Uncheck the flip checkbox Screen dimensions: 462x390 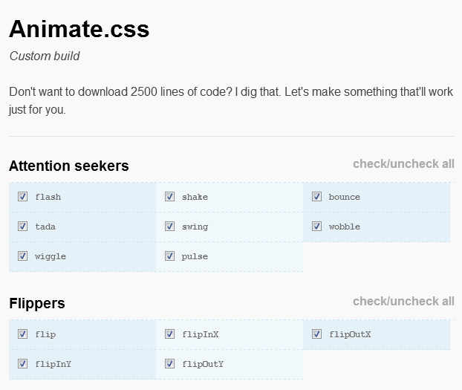(x=23, y=334)
